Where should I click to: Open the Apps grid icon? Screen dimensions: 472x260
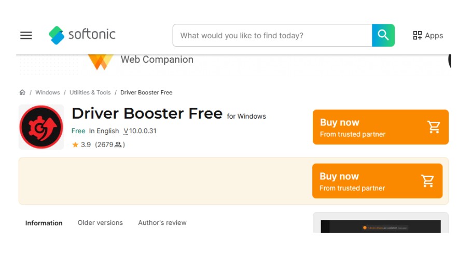(418, 35)
